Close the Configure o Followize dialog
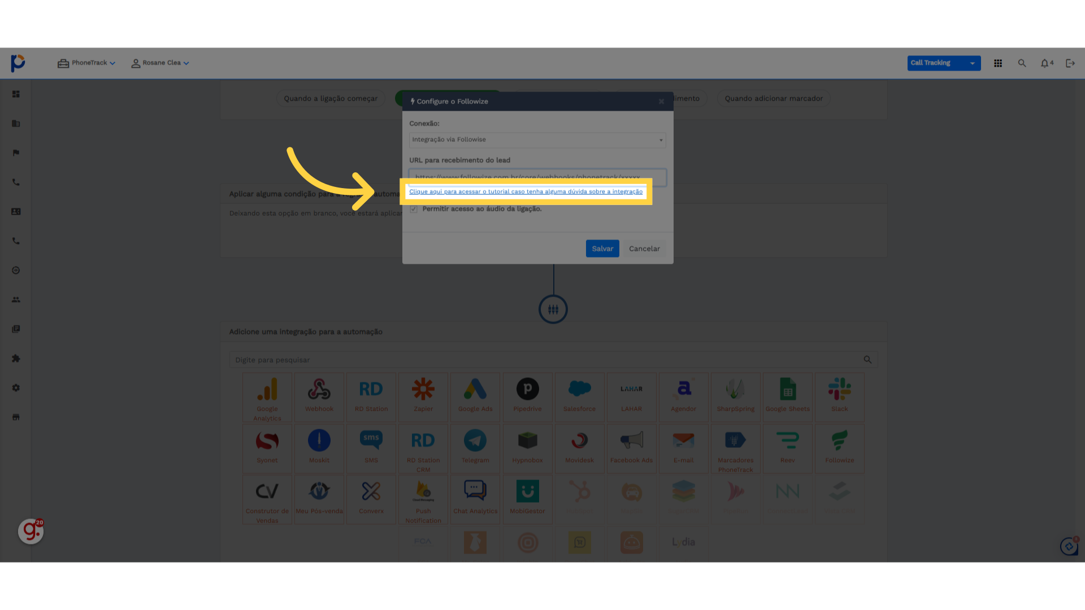1085x610 pixels. 661,102
